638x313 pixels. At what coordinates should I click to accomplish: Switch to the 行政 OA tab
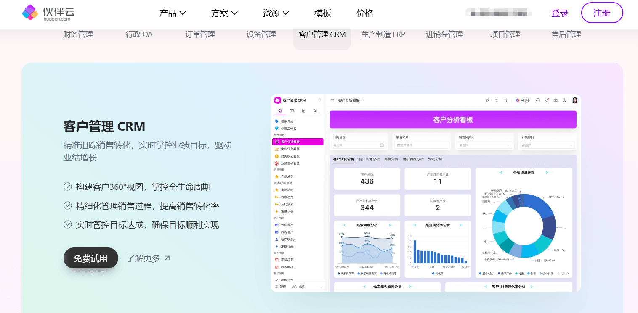(x=139, y=34)
